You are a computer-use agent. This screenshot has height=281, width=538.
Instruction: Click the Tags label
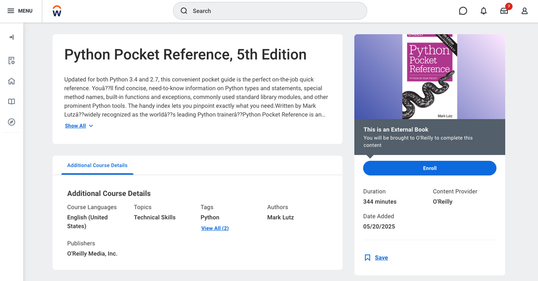tap(207, 207)
